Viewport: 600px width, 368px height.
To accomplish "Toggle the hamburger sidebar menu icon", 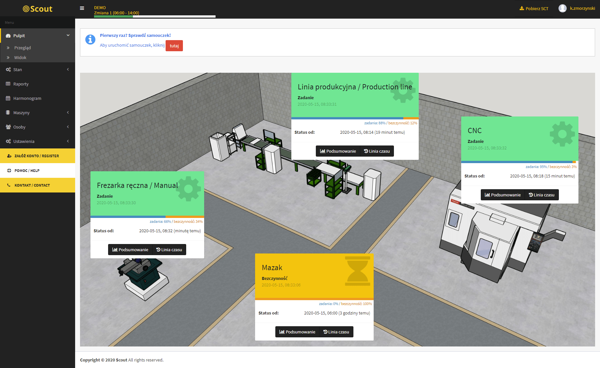I will 82,8.
